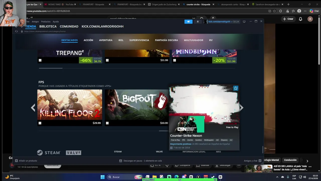Click the Valve logo in the footer
Viewport: 321px width, 181px height.
pyautogui.click(x=74, y=153)
